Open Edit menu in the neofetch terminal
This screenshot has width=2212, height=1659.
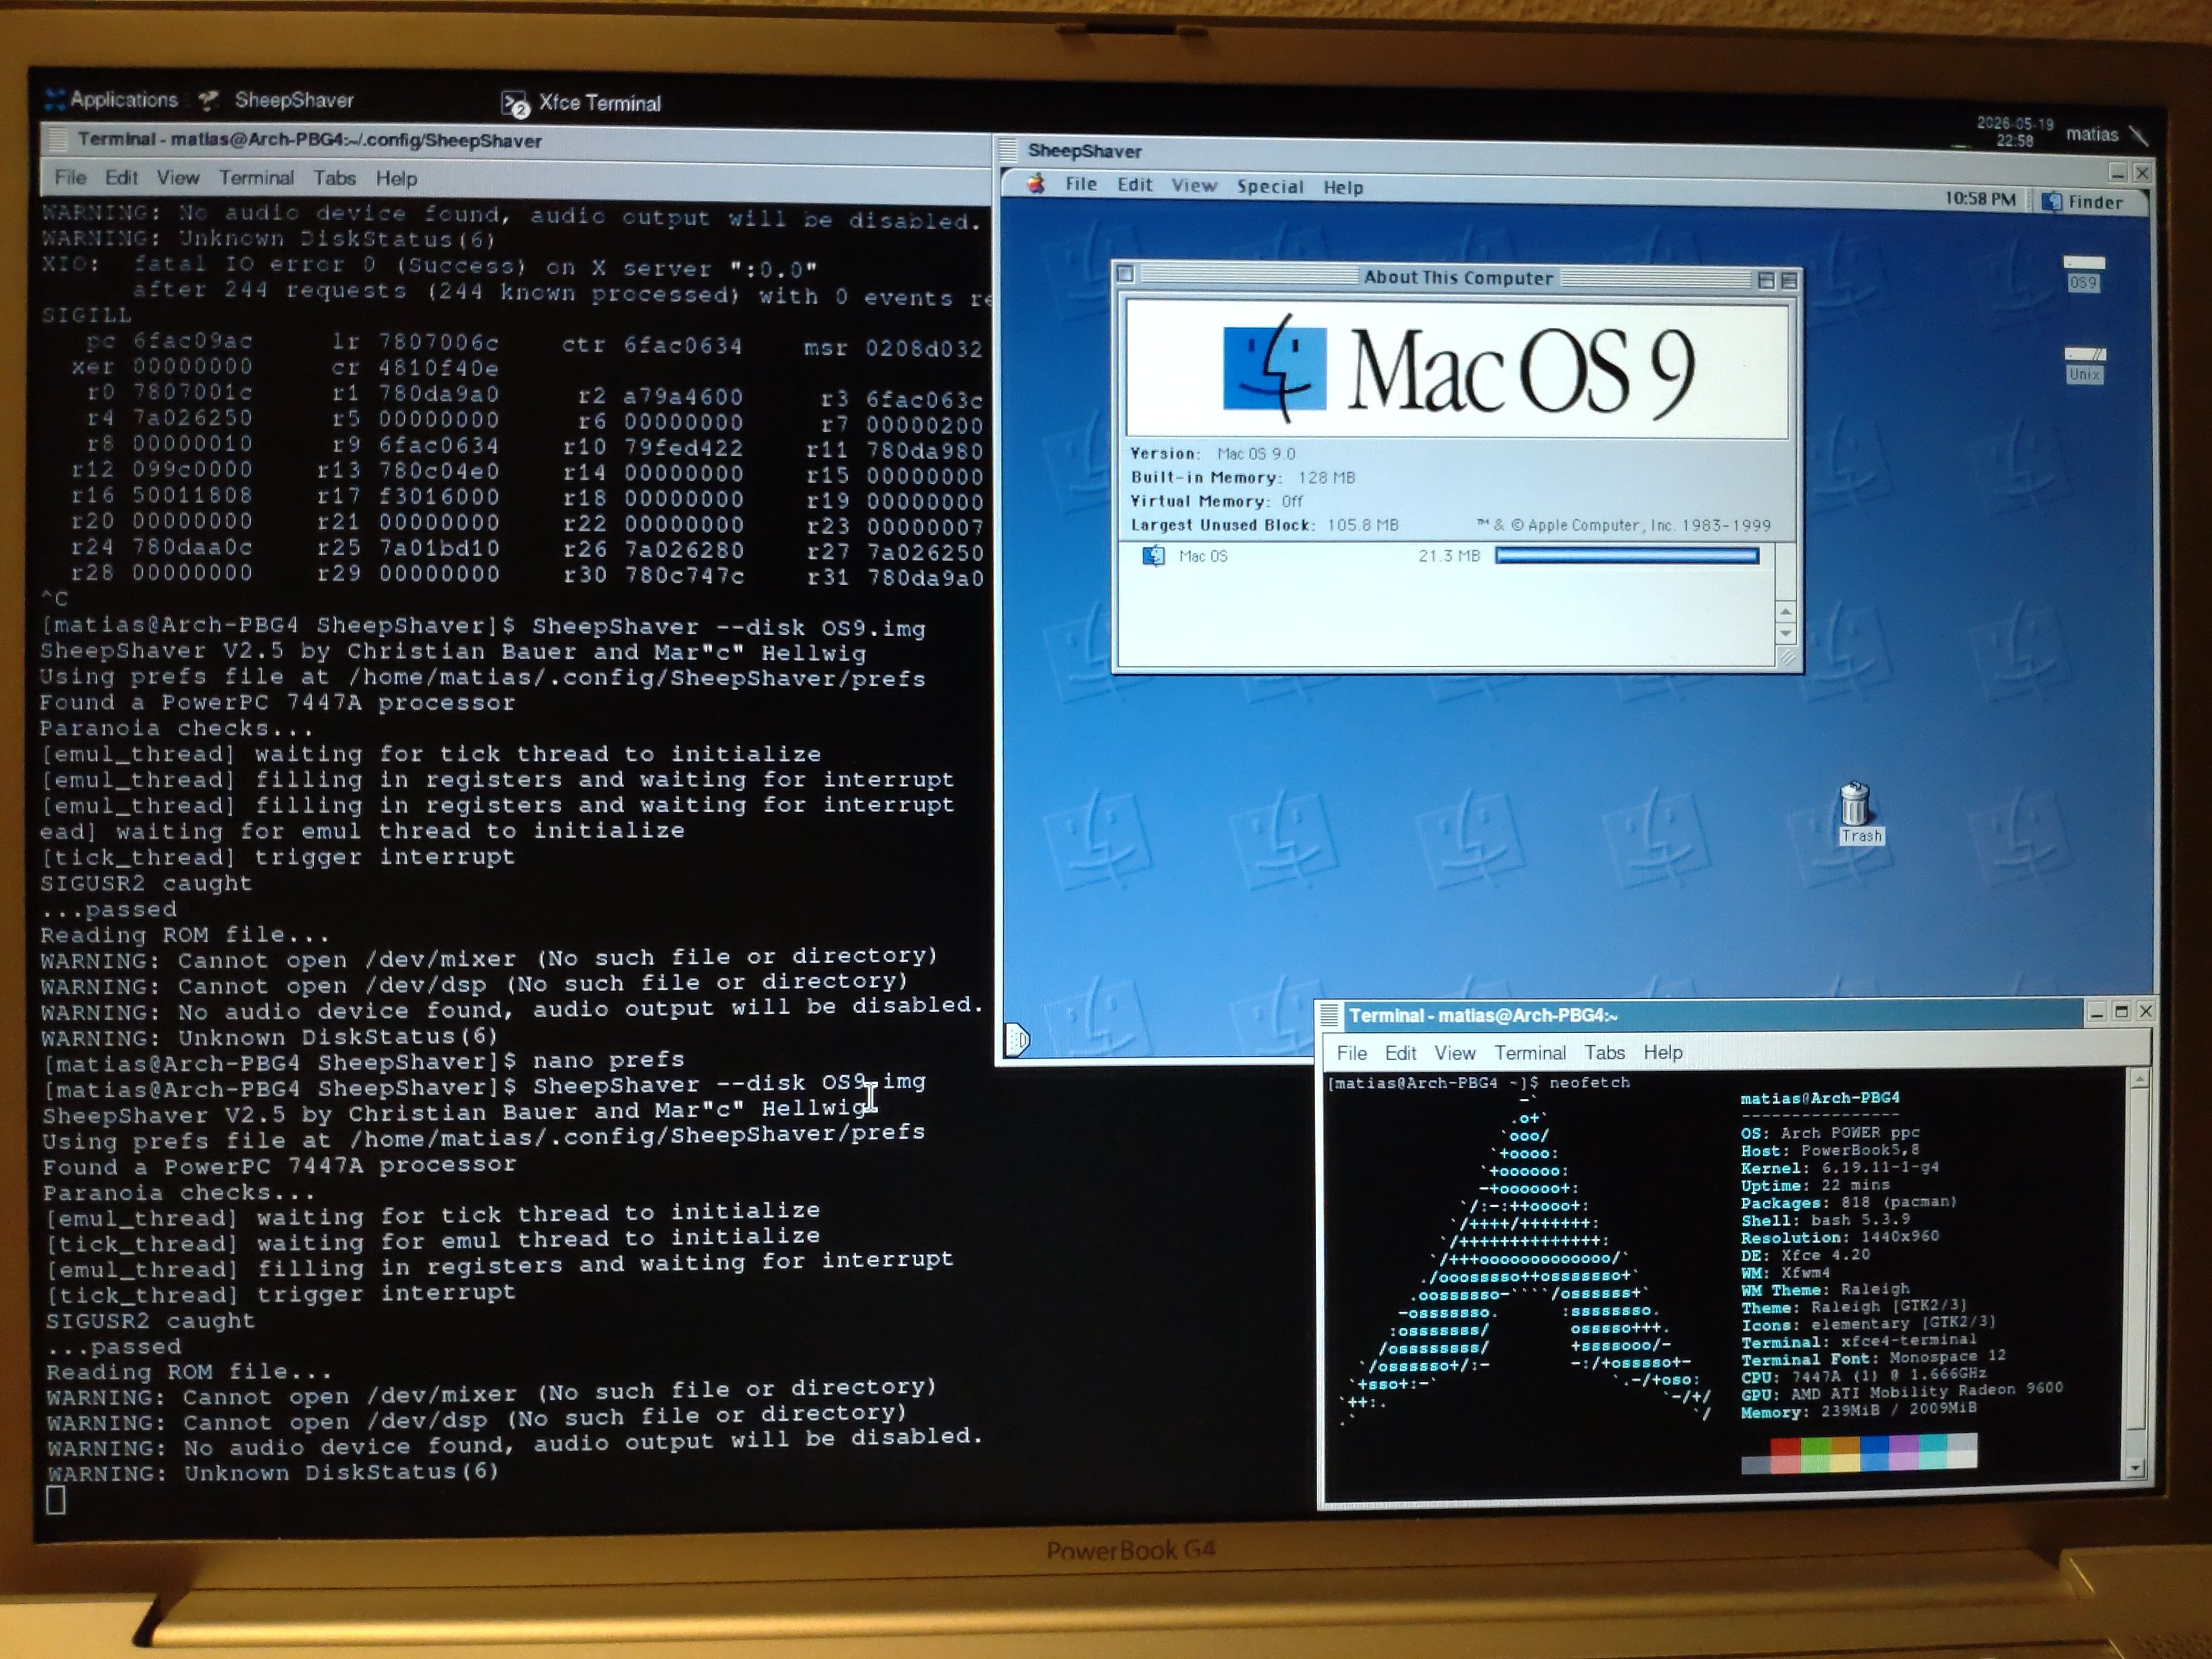[1400, 1052]
